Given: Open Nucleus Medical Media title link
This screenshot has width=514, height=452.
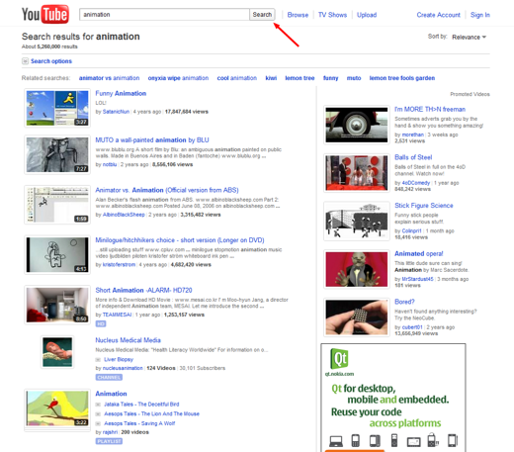Looking at the screenshot, I should (x=128, y=340).
